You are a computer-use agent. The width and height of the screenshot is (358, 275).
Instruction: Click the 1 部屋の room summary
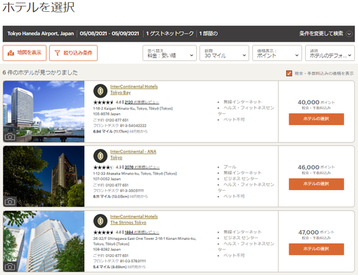(x=208, y=34)
